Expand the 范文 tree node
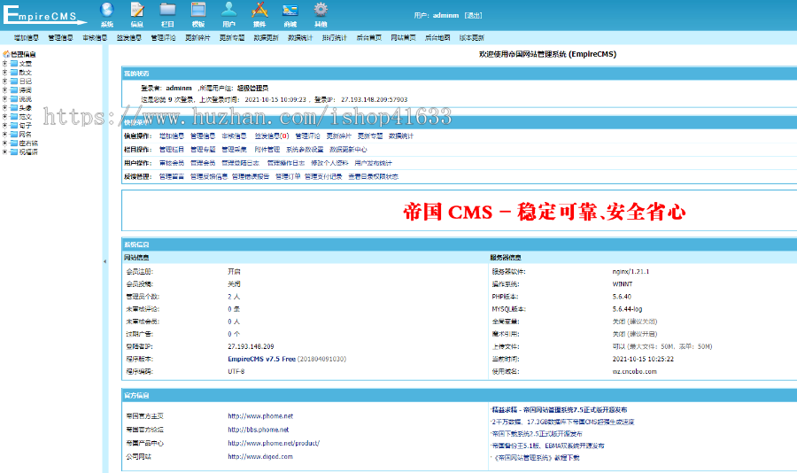The height and width of the screenshot is (473, 797). [x=5, y=116]
